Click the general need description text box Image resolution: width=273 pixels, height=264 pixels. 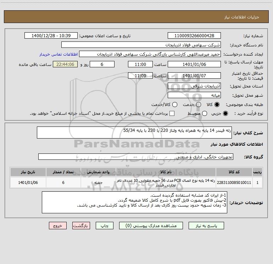(x=134, y=133)
